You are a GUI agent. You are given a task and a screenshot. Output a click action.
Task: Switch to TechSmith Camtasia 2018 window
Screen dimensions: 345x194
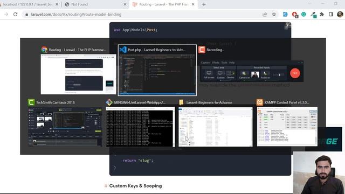pyautogui.click(x=65, y=127)
